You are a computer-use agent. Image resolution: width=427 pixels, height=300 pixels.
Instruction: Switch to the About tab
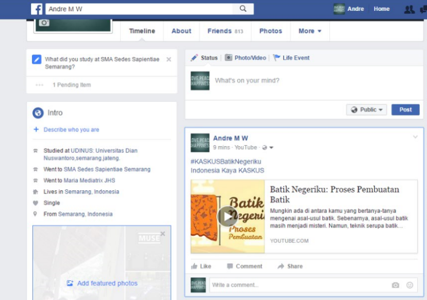(181, 31)
